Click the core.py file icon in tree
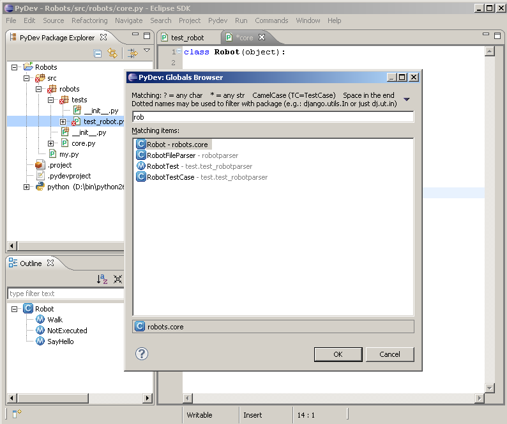The width and height of the screenshot is (507, 424). coord(64,143)
